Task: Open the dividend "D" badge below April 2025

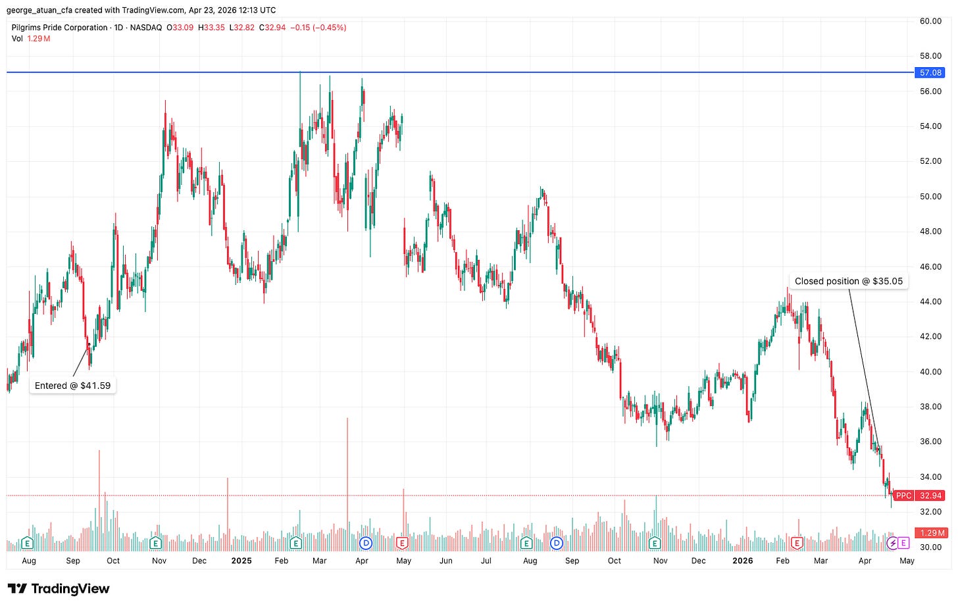Action: point(365,544)
